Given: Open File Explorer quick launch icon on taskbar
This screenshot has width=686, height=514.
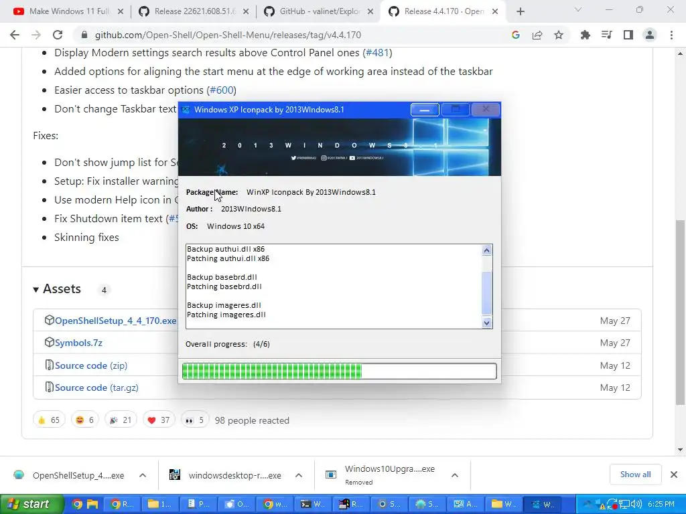Looking at the screenshot, I should pyautogui.click(x=92, y=504).
